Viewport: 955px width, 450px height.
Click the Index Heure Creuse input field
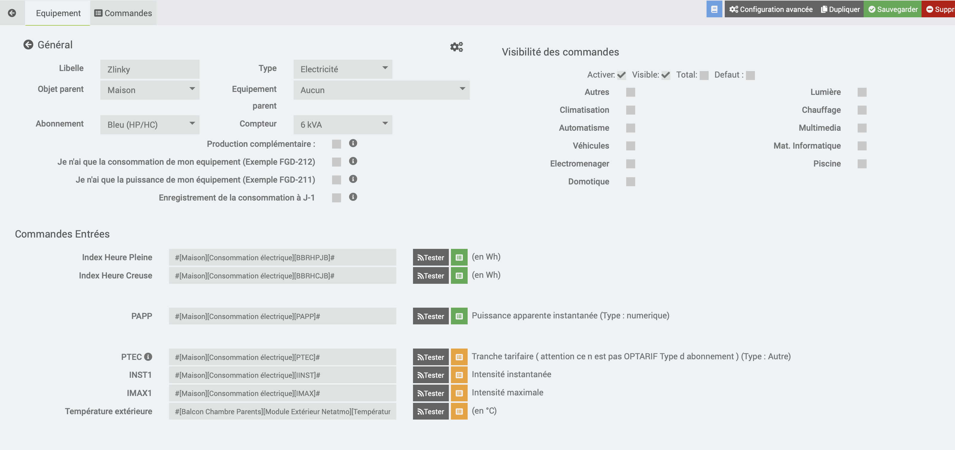pos(282,275)
